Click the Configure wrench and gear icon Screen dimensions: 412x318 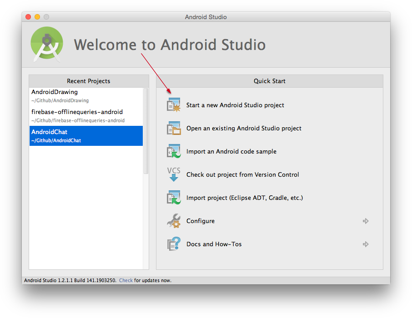pos(174,221)
